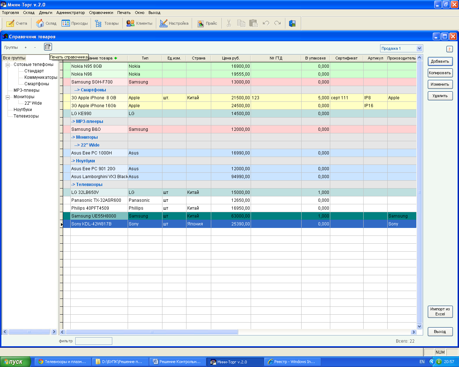Image resolution: width=459 pixels, height=367 pixels.
Task: Open the Печать menu
Action: coord(124,13)
